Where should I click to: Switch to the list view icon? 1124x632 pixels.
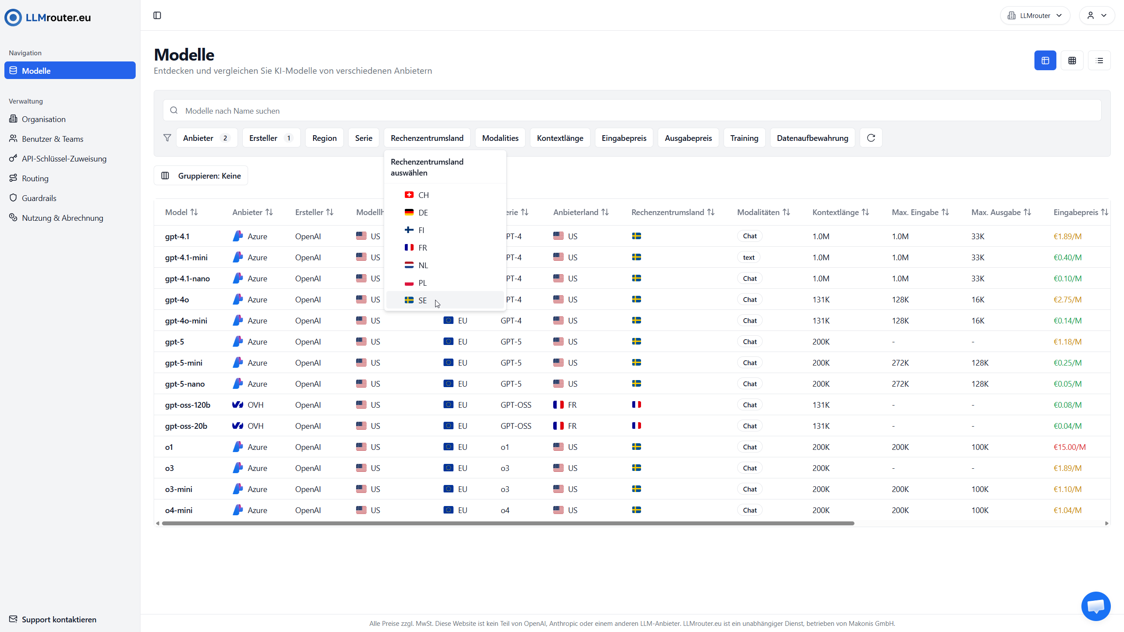tap(1099, 61)
